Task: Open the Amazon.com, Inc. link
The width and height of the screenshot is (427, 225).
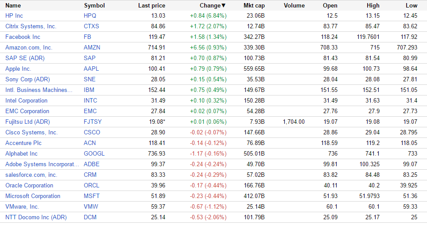Action: (x=29, y=48)
